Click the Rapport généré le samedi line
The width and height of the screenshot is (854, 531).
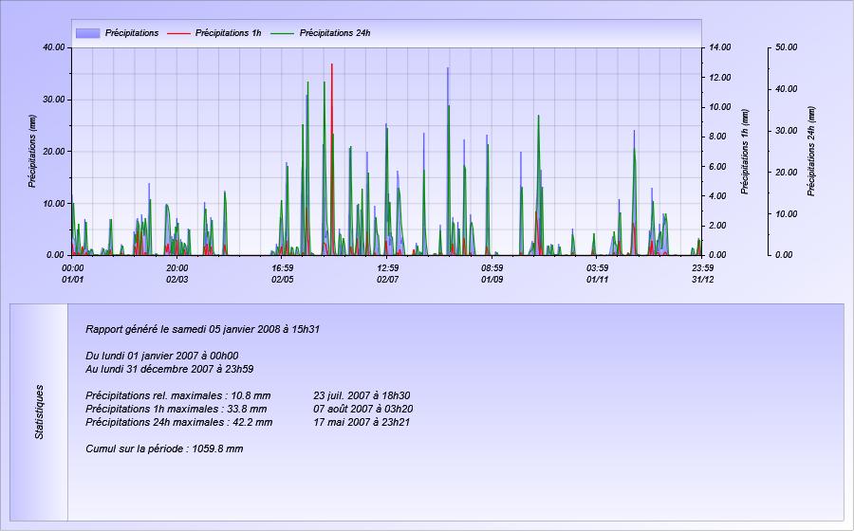tap(203, 329)
